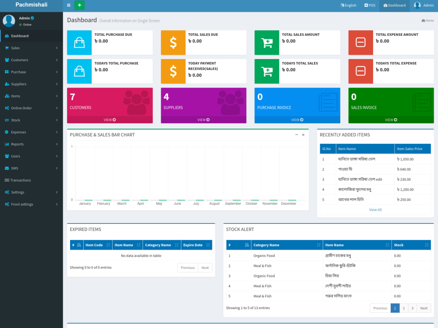Expand the Sales sidebar menu
Viewport: 438px width, 328px height.
[x=31, y=48]
